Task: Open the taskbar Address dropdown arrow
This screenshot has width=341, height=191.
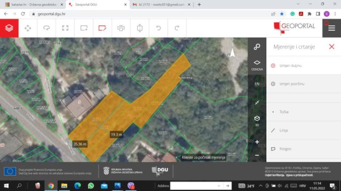Action: click(x=219, y=186)
